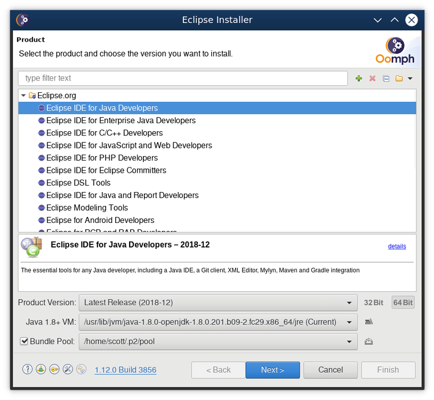The width and height of the screenshot is (434, 400).
Task: Click the details link
Action: [x=397, y=246]
